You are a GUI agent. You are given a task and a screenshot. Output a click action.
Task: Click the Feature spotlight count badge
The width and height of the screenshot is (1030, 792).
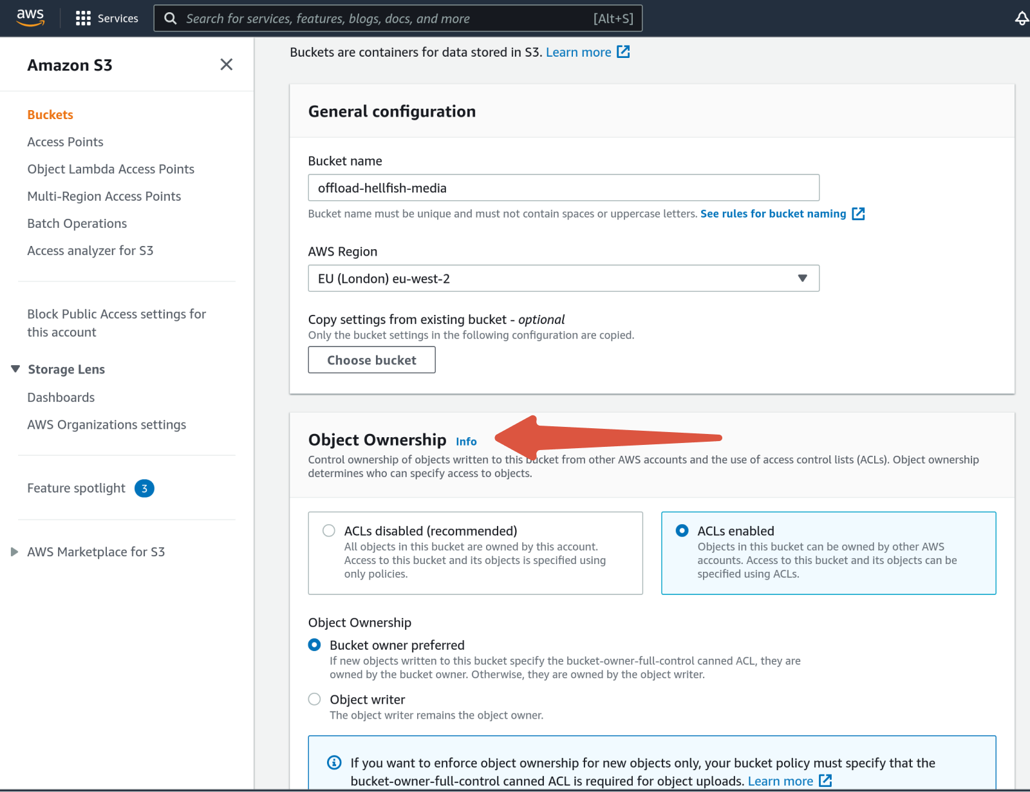144,488
